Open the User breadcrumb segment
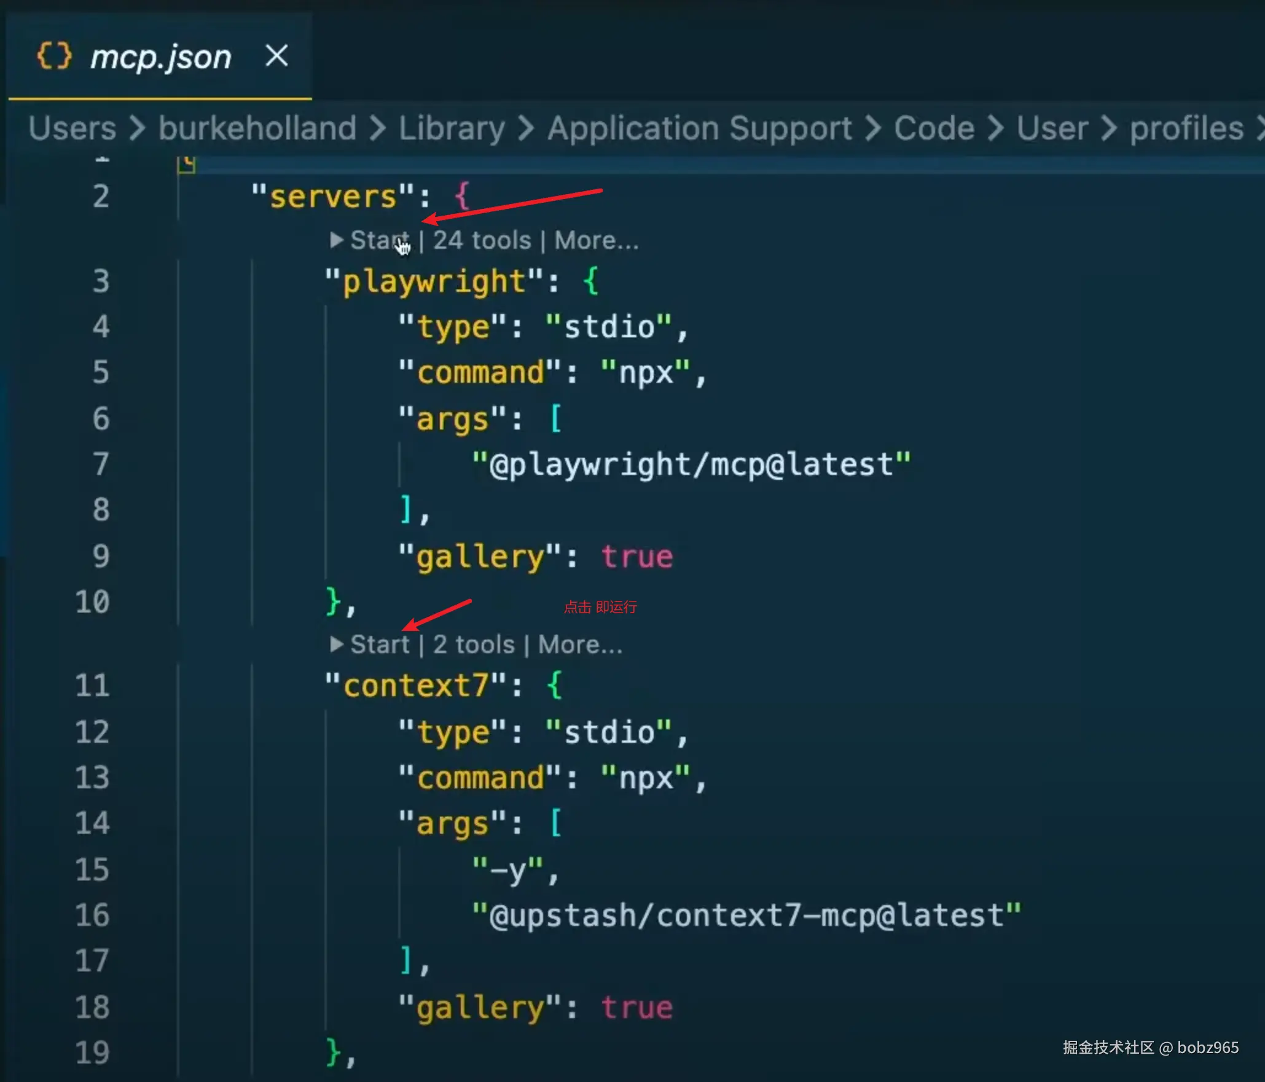The width and height of the screenshot is (1265, 1082). click(x=1052, y=128)
